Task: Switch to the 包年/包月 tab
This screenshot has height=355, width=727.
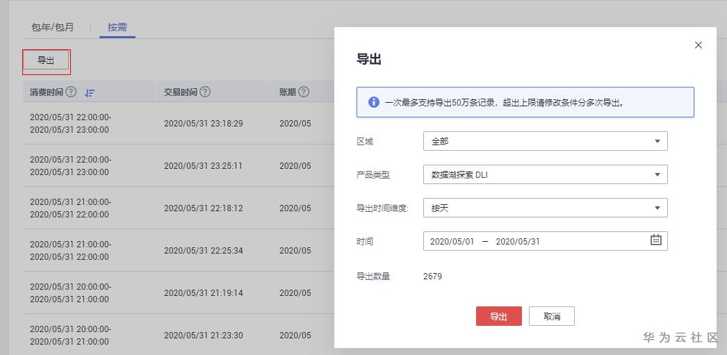Action: pyautogui.click(x=53, y=28)
